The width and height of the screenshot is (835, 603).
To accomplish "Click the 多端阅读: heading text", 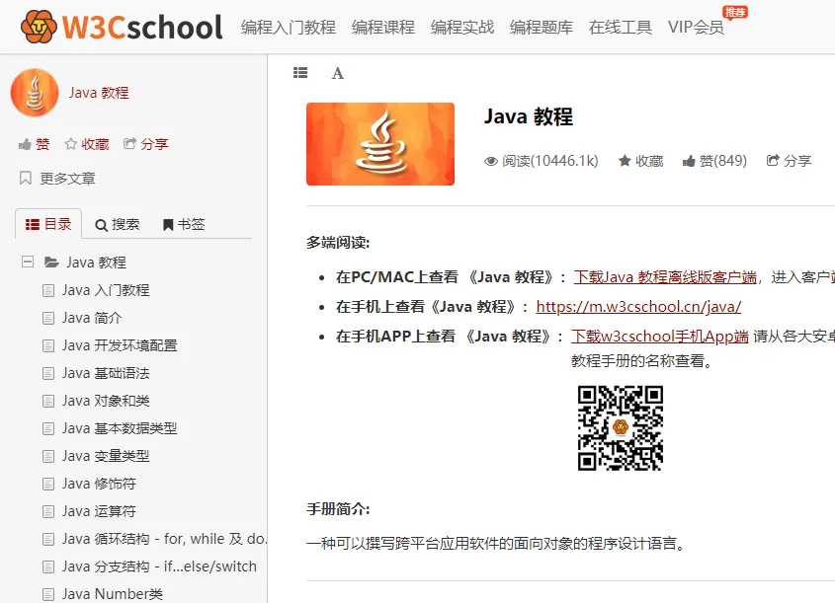I will (338, 243).
